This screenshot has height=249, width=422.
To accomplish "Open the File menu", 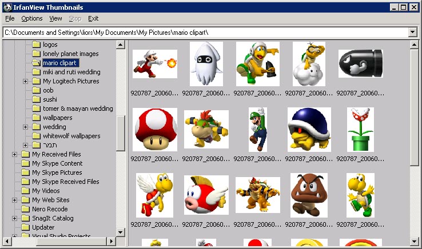I will [x=10, y=18].
